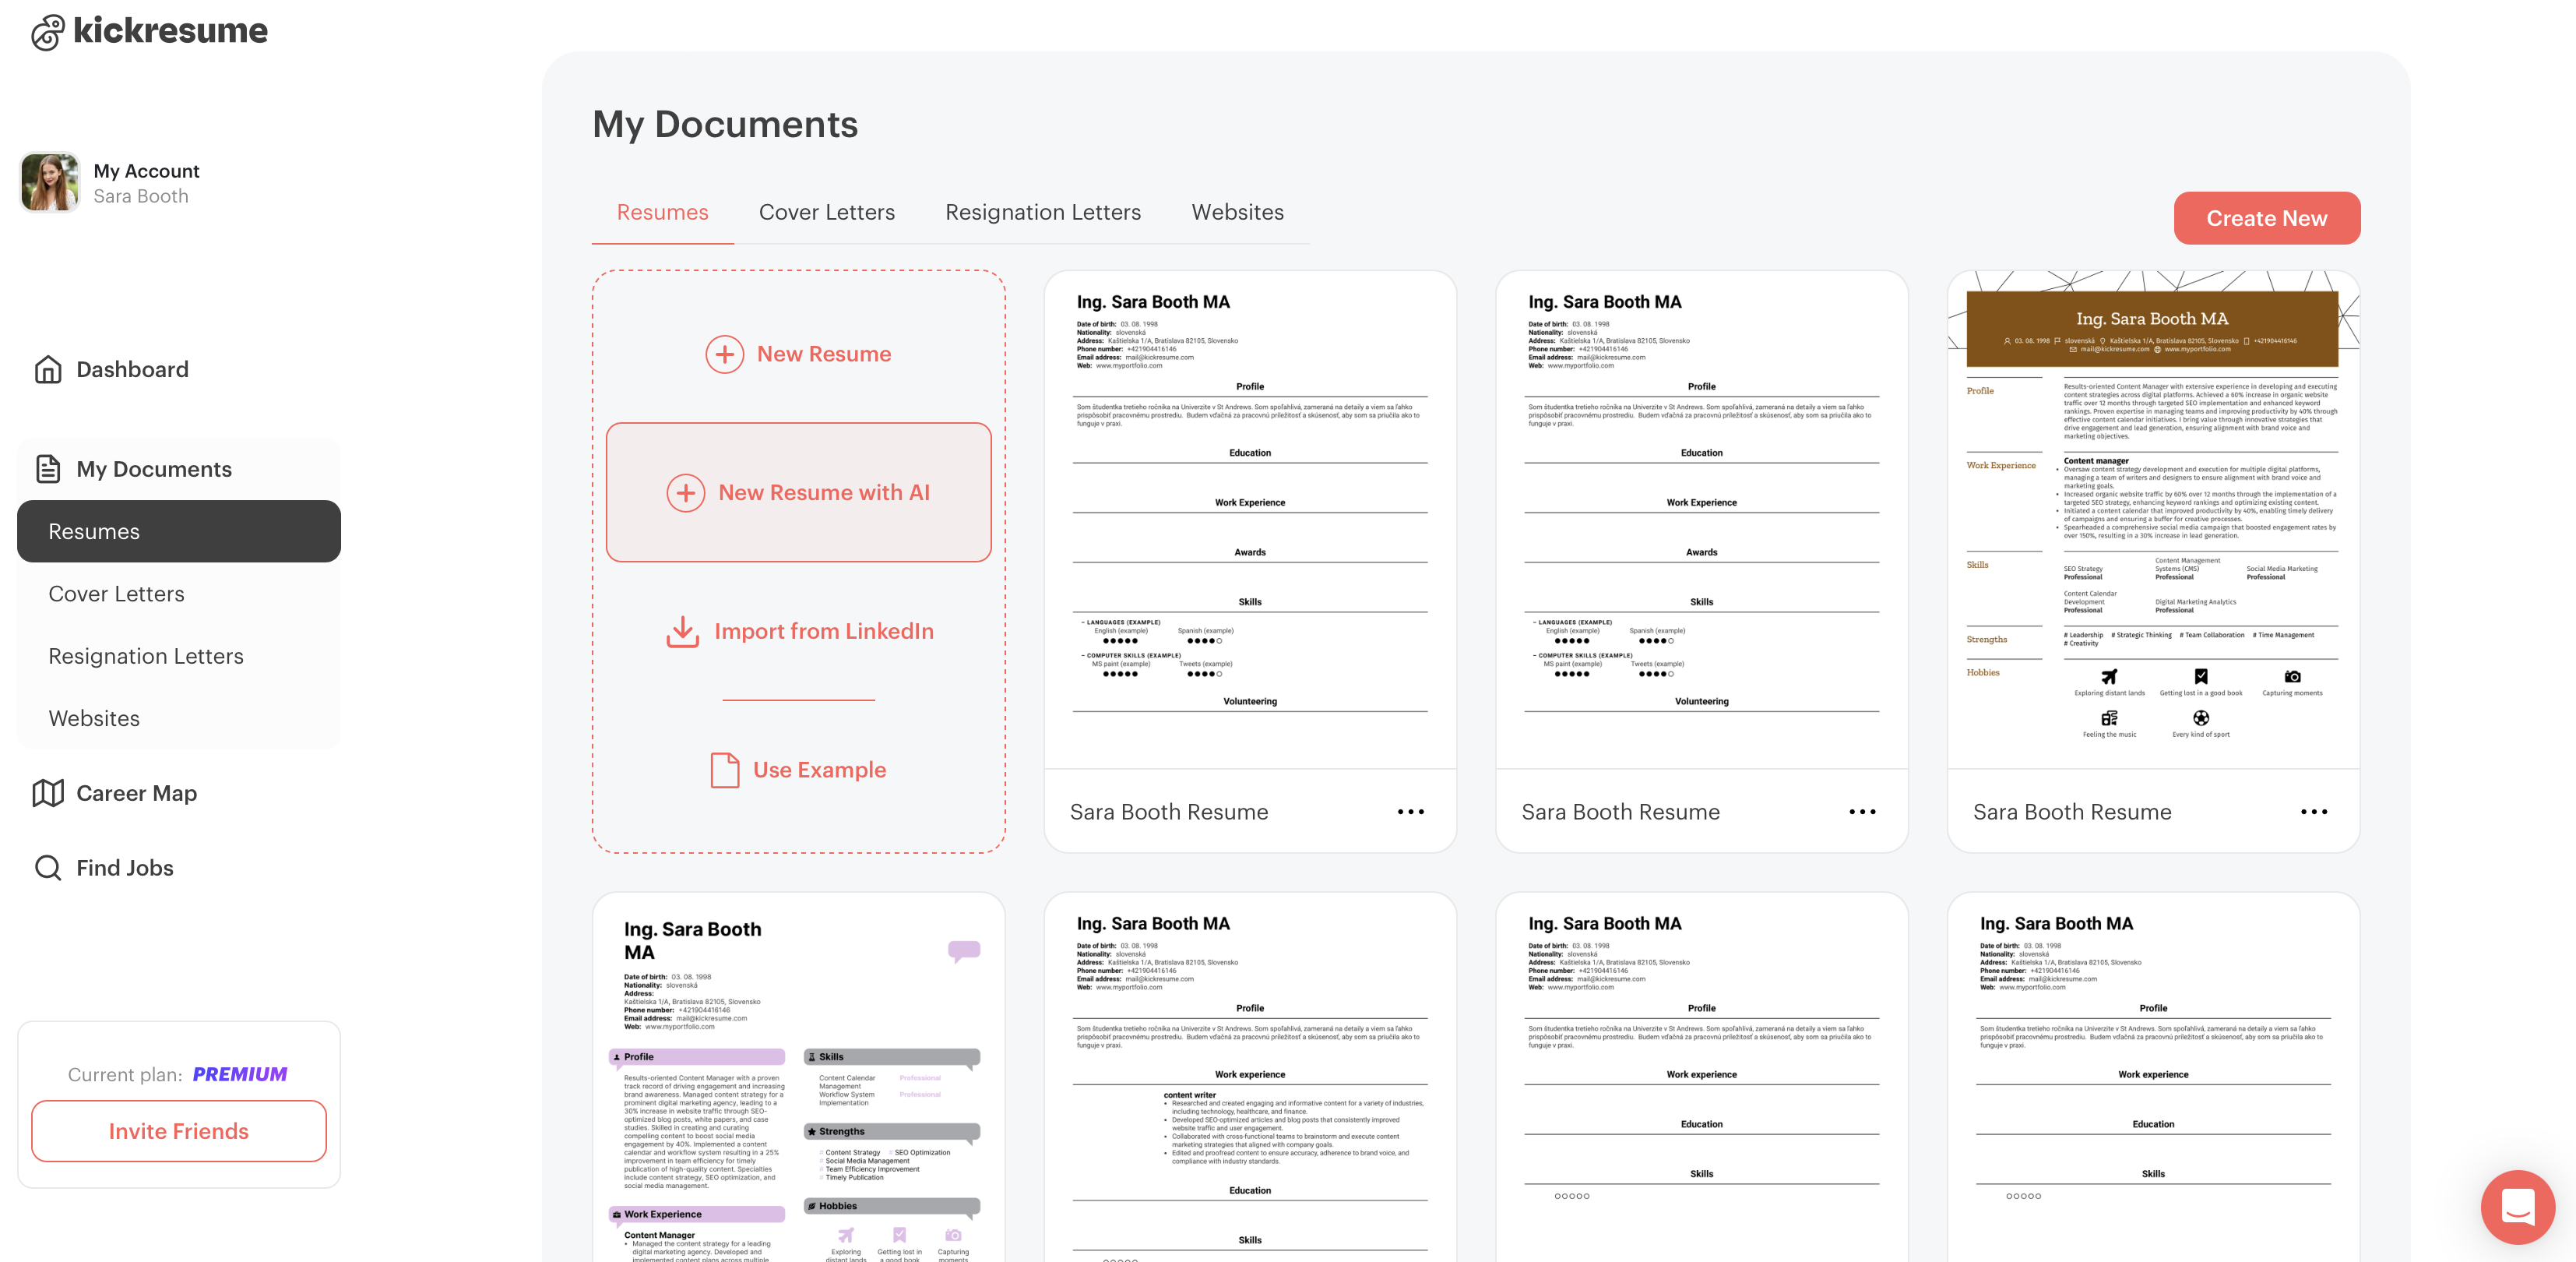
Task: Open three-dot menu of brown-header resume card
Action: click(x=2313, y=812)
